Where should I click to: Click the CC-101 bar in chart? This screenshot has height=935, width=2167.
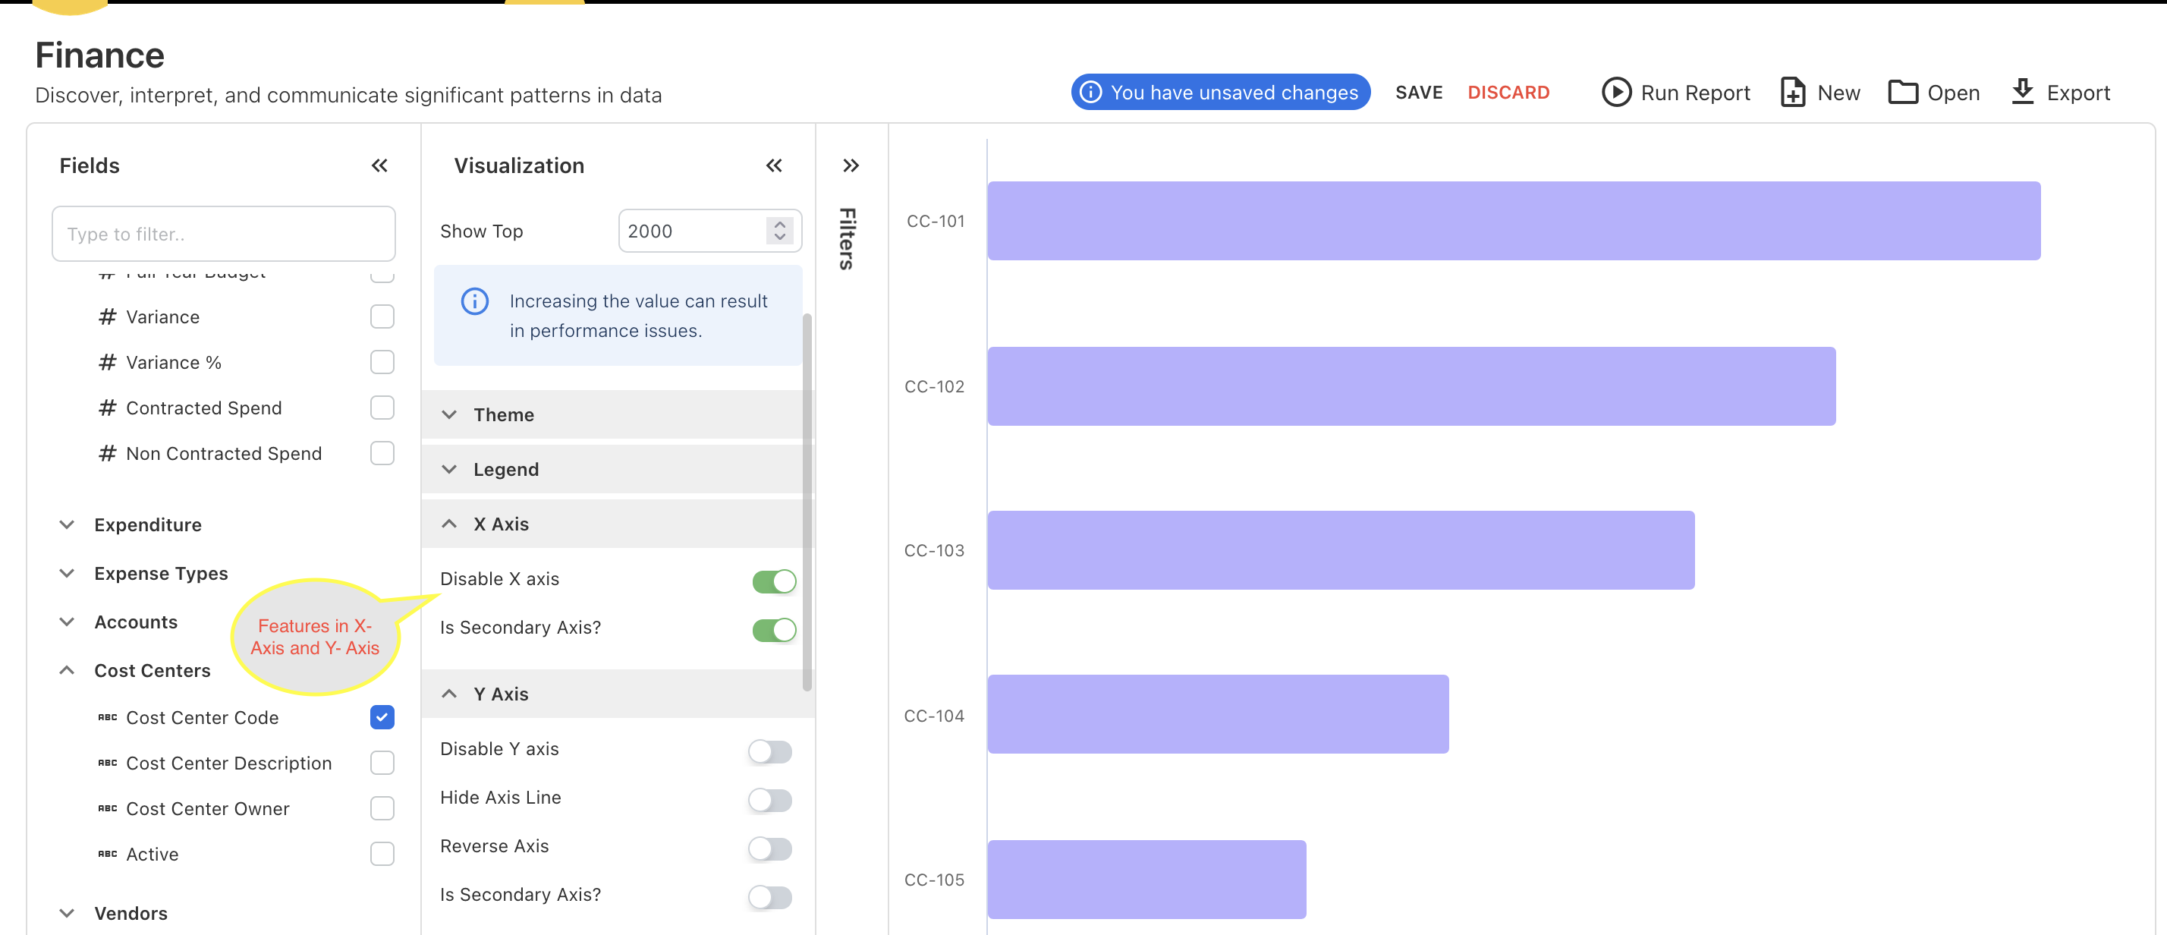pos(1512,222)
